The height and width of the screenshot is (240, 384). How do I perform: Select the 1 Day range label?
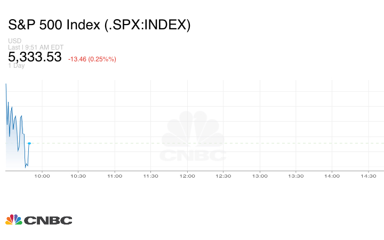point(17,66)
